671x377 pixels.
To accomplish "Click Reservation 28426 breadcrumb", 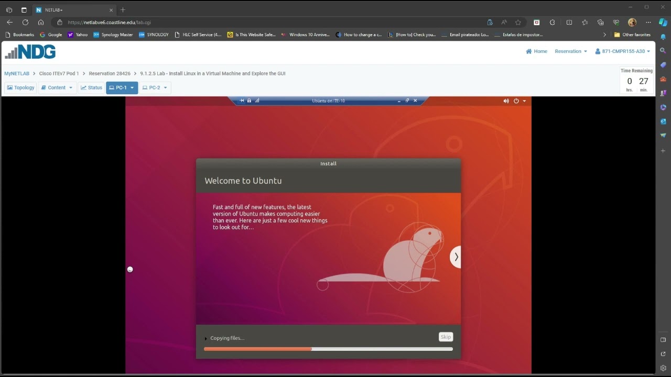I will (110, 74).
